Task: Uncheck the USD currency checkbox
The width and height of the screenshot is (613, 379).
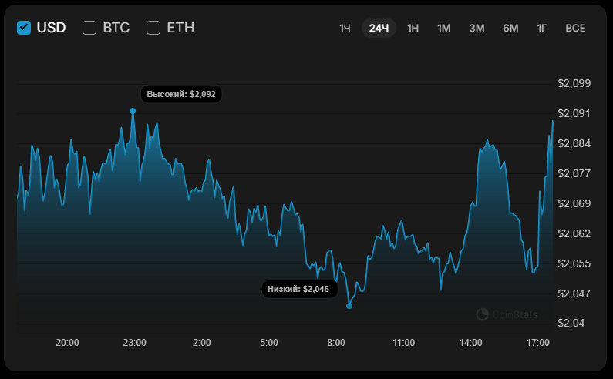Action: (x=24, y=28)
